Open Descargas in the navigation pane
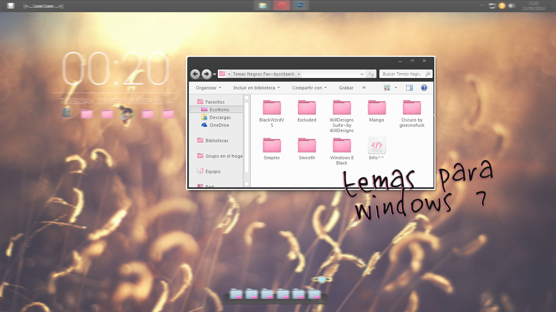 [x=216, y=117]
